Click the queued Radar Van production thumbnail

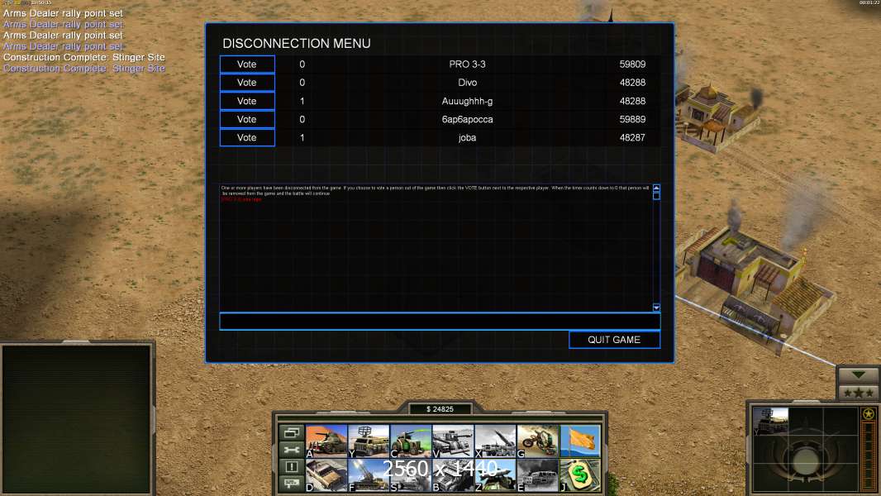(770, 422)
